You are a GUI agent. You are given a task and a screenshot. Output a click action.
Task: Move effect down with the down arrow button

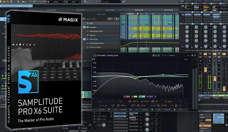tap(110, 19)
